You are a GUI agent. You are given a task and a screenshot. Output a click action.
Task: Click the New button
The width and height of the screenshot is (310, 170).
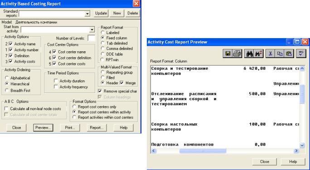pos(117,13)
